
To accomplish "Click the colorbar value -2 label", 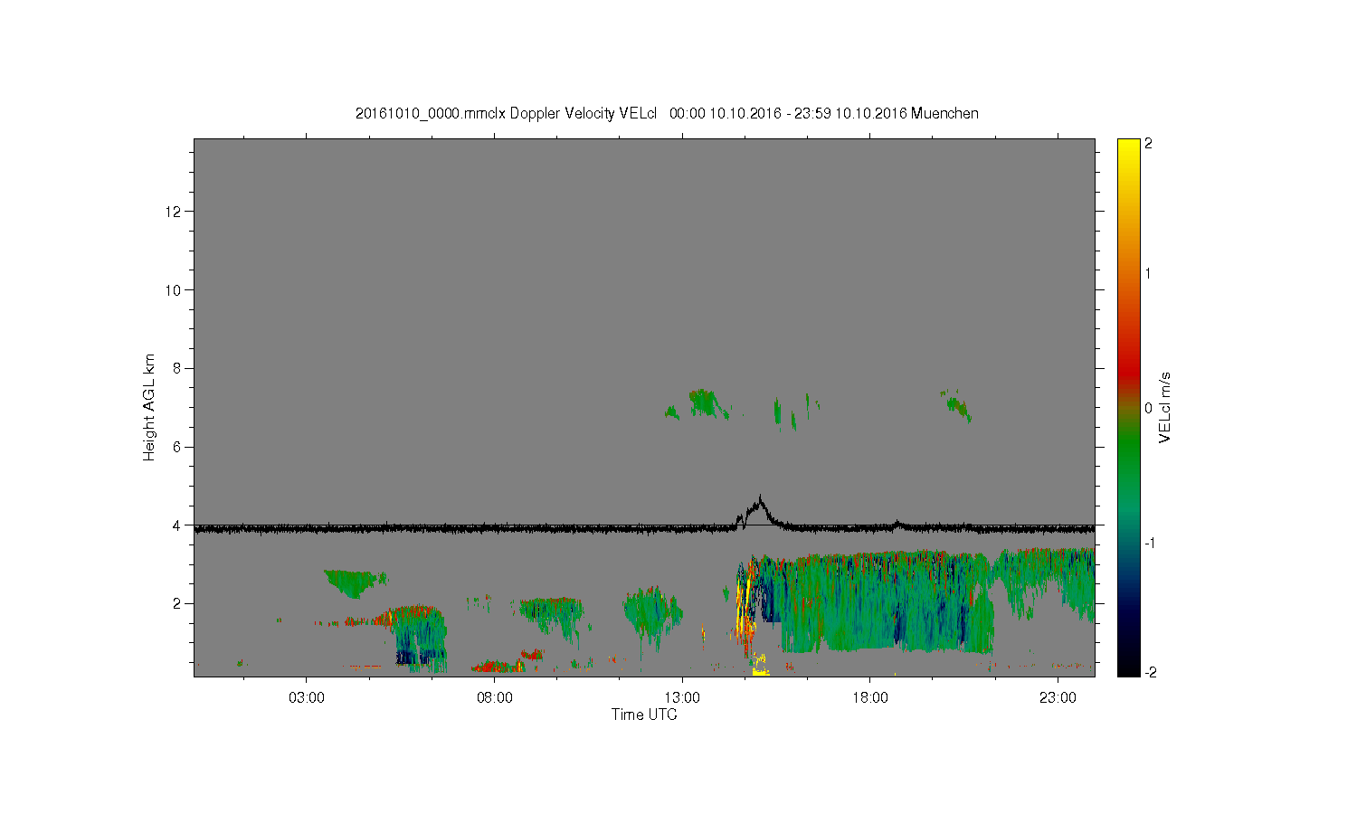I will click(1149, 672).
